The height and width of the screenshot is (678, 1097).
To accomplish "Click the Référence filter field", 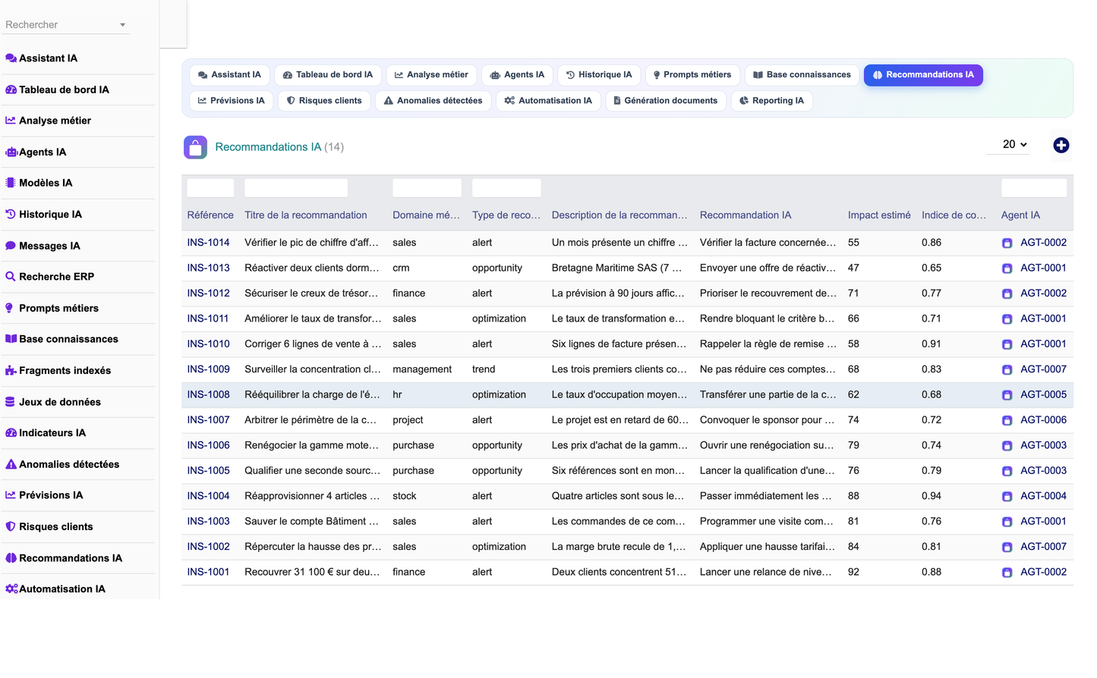I will coord(210,188).
